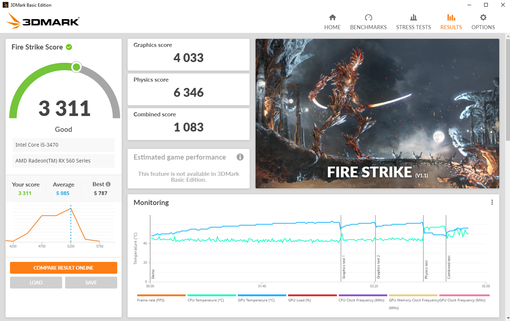Click the Demo timeline marker
Image resolution: width=510 pixels, height=321 pixels.
coord(153,274)
